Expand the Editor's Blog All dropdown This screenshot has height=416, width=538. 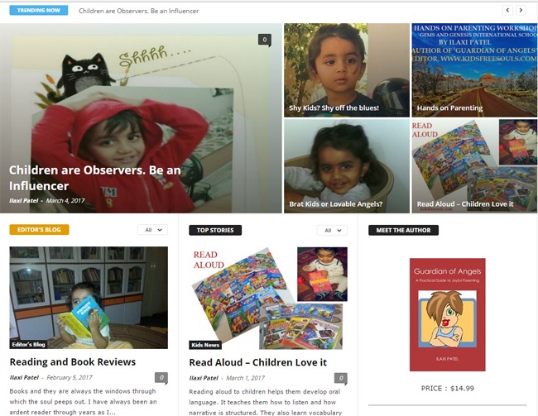pyautogui.click(x=152, y=230)
